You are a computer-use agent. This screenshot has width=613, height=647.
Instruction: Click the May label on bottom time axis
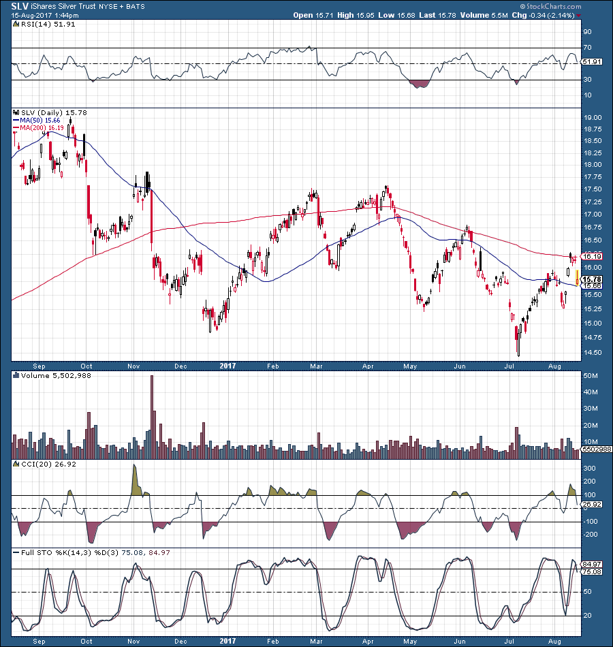(410, 642)
